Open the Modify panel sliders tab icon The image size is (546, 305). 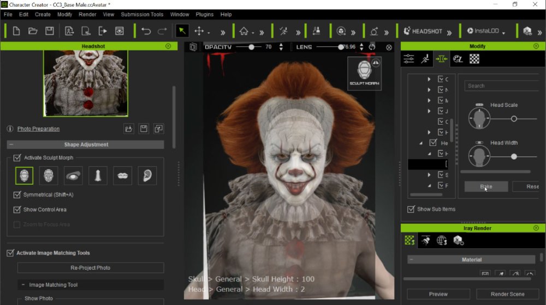pos(409,59)
